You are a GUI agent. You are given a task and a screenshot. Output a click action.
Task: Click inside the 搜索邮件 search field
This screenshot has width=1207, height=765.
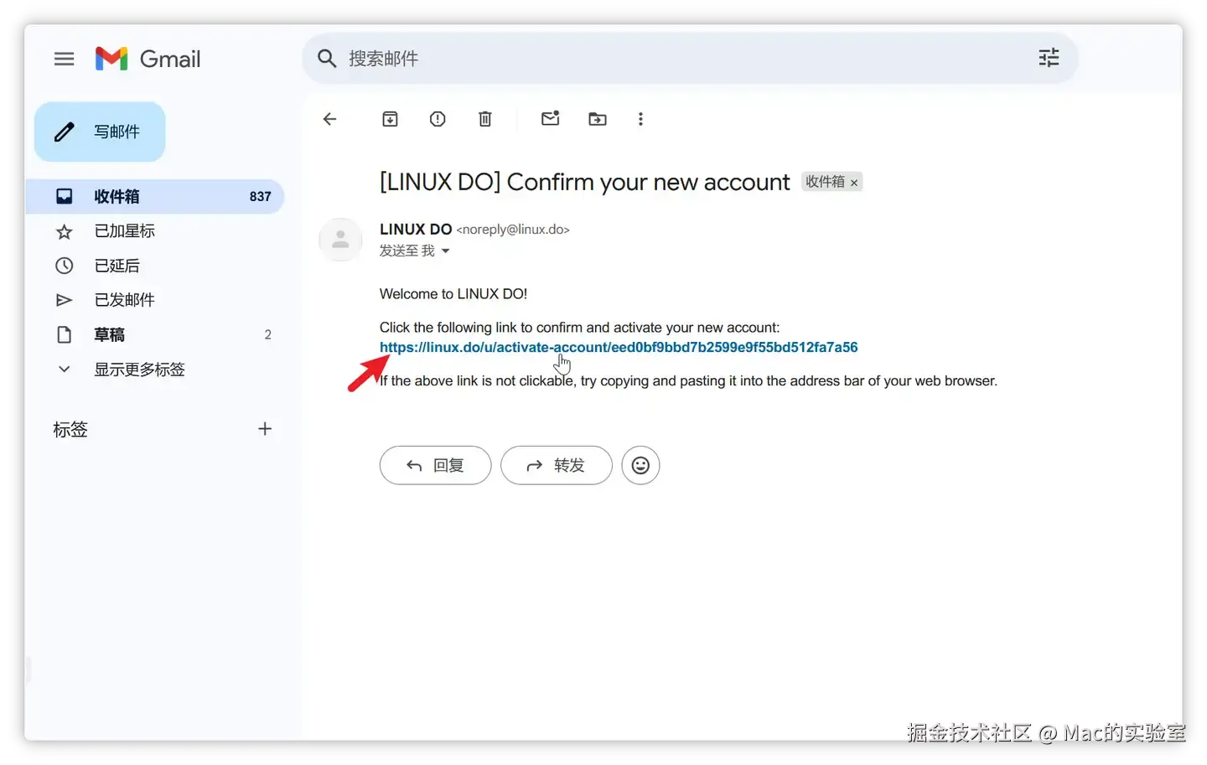coord(689,59)
